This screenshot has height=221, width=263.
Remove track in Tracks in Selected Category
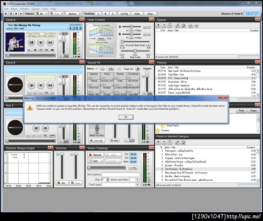[x=164, y=142]
